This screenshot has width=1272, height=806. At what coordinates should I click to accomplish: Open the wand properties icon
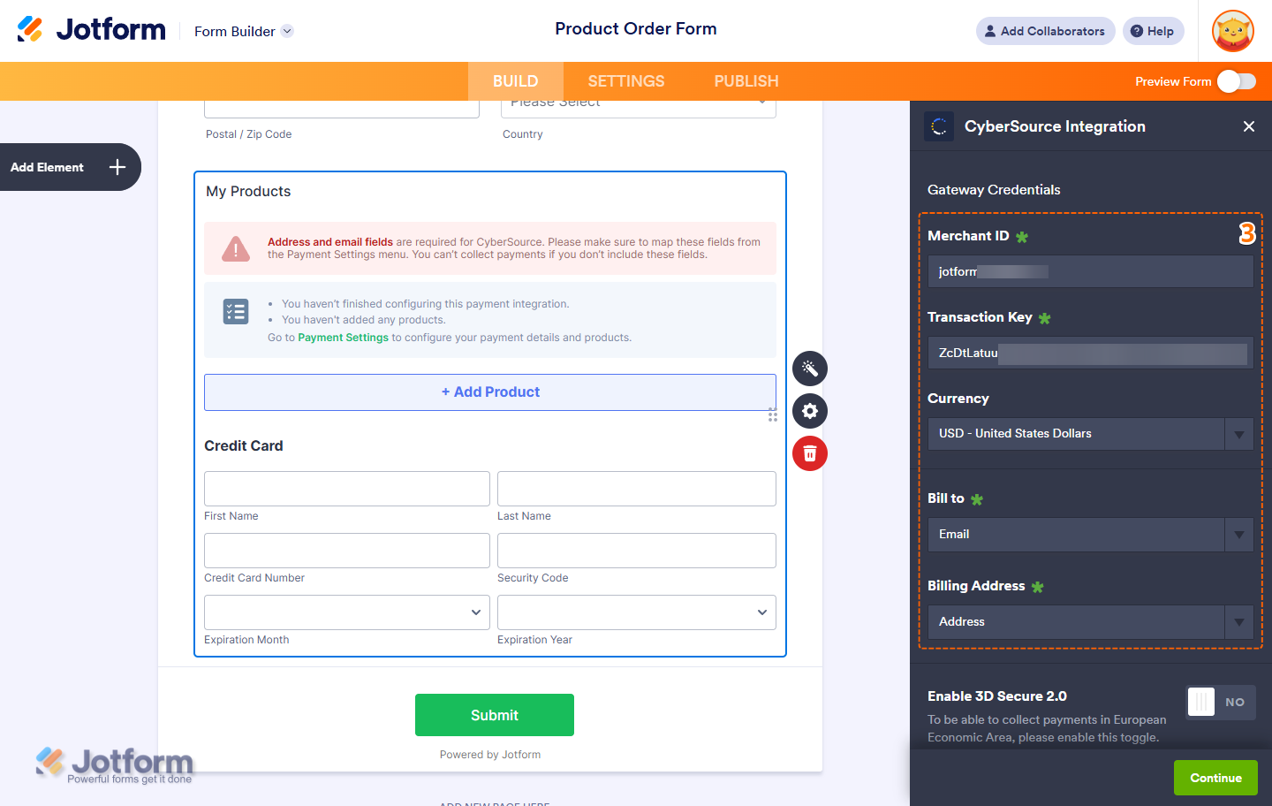click(810, 369)
